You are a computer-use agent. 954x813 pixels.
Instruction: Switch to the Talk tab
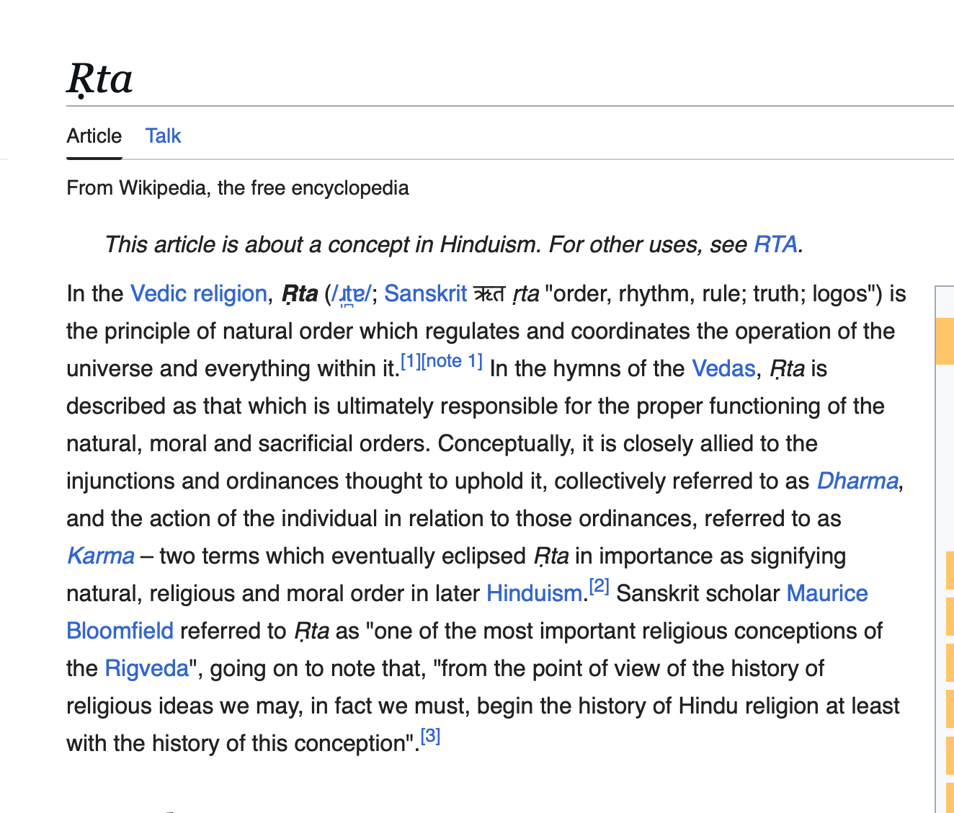[163, 135]
